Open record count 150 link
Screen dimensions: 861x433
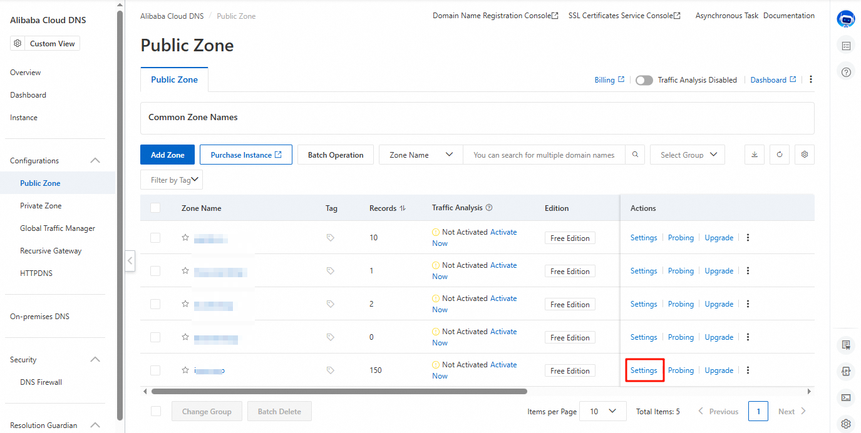click(375, 370)
